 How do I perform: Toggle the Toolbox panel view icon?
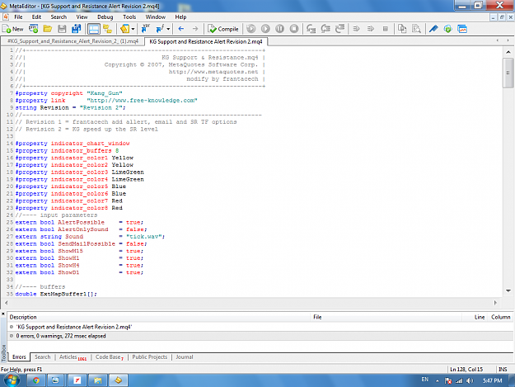pyautogui.click(x=94, y=29)
